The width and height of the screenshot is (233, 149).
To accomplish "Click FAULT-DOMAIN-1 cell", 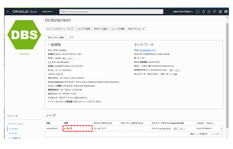I will (x=204, y=129).
